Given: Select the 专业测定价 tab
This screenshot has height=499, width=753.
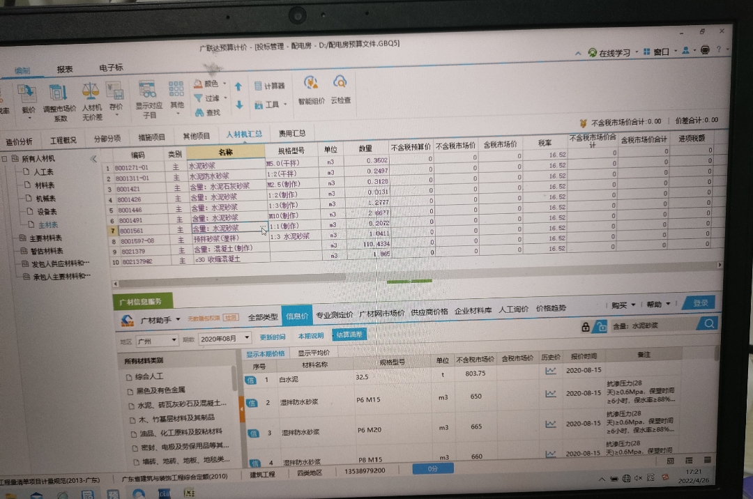Looking at the screenshot, I should tap(334, 315).
